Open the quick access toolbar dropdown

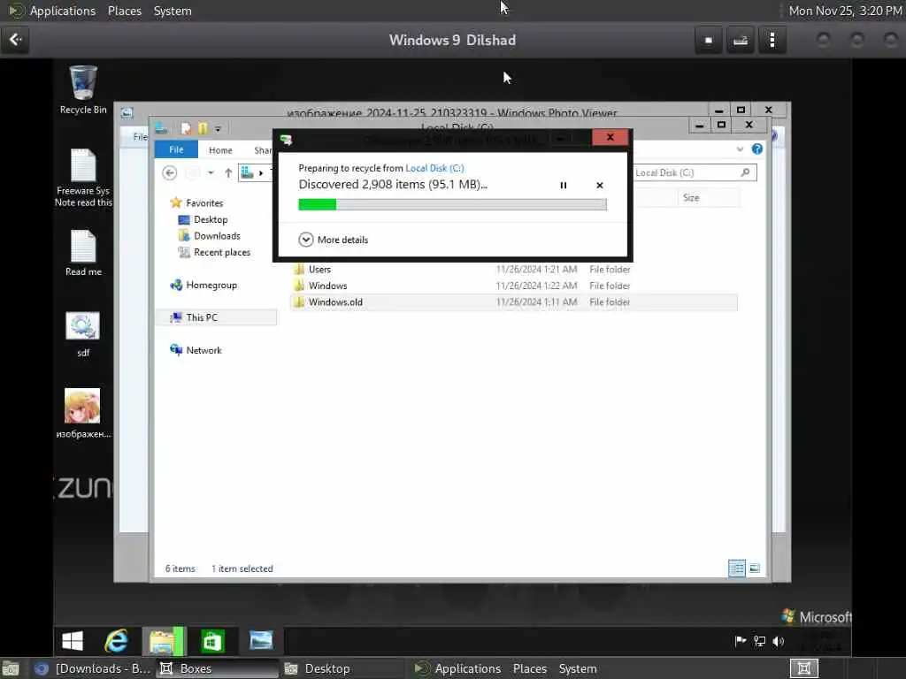tap(218, 129)
